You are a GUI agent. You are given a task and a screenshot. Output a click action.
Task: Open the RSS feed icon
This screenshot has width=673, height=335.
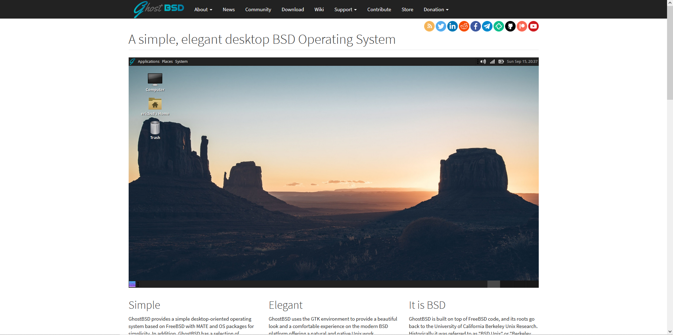pyautogui.click(x=429, y=26)
